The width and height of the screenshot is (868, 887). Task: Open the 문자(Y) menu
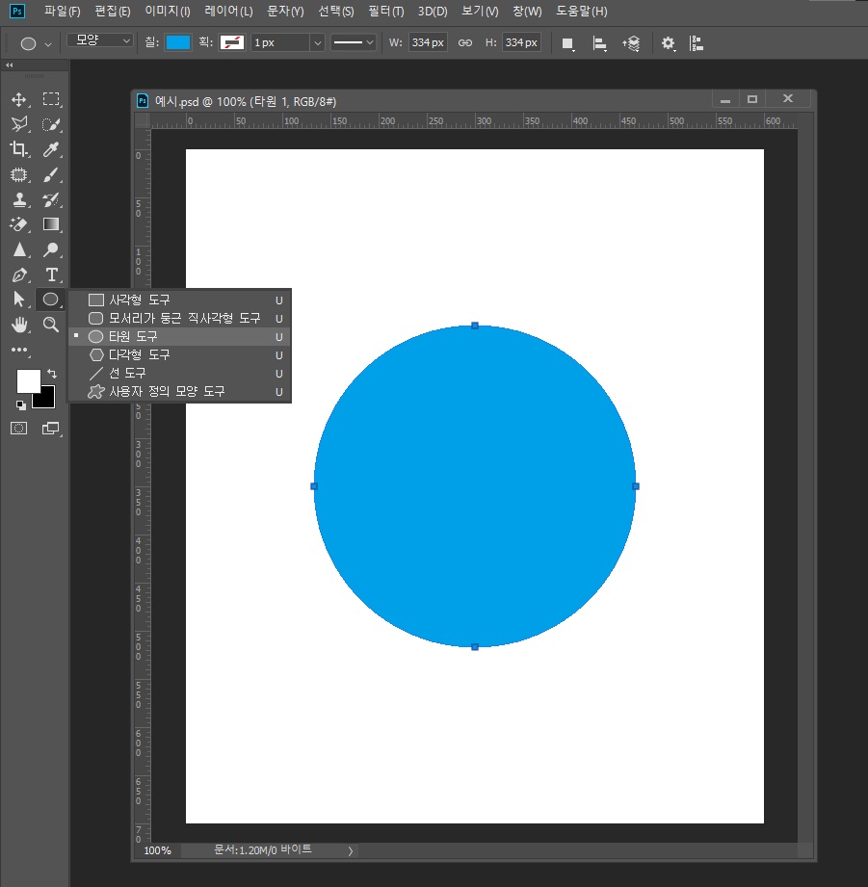[x=285, y=12]
